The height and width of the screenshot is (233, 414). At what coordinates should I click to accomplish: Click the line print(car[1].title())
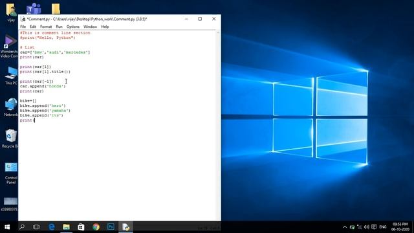[45, 72]
